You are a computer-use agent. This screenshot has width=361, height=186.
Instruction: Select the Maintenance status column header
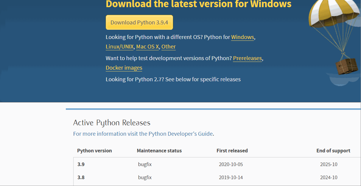coord(159,151)
